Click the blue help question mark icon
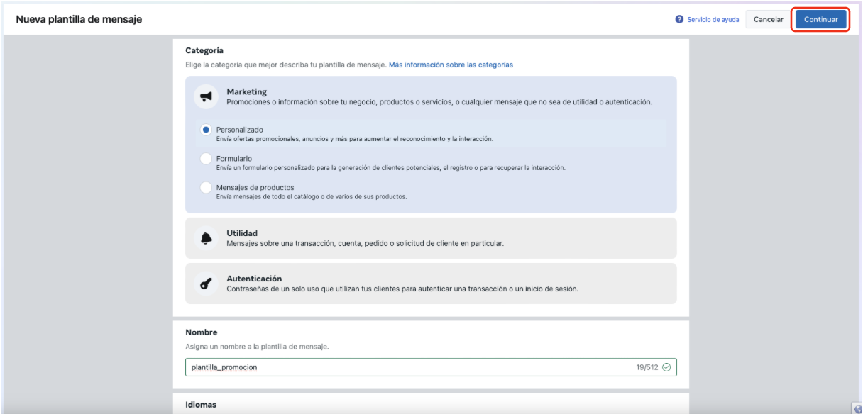863x414 pixels. point(680,19)
